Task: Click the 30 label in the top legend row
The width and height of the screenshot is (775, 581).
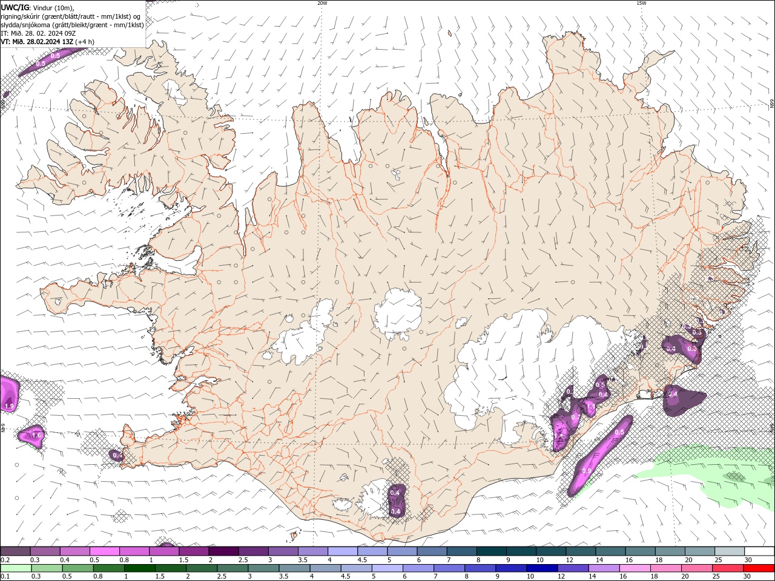Action: point(748,560)
